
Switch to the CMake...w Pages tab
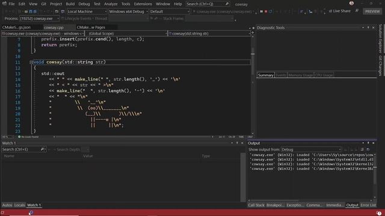tap(91, 28)
